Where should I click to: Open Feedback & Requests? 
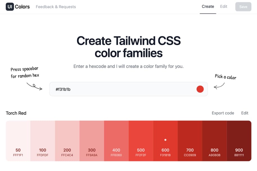point(55,7)
